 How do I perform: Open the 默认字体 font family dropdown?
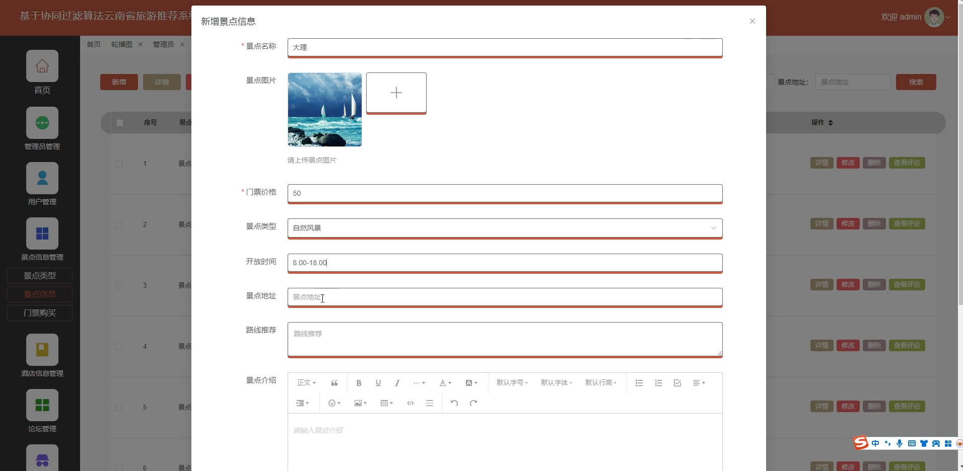click(x=557, y=383)
